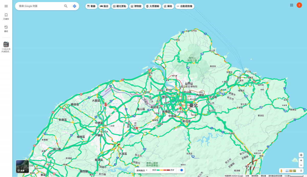Filter by 博物館 museums chip

point(136,6)
